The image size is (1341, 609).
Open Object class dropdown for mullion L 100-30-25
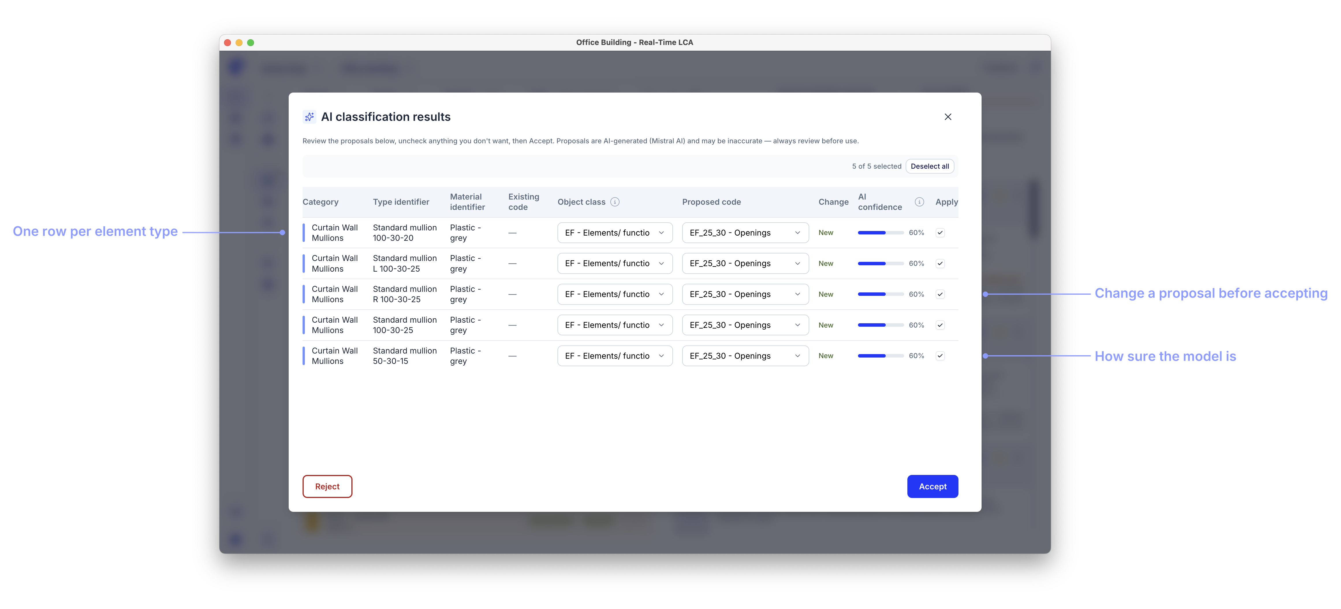[x=615, y=264]
